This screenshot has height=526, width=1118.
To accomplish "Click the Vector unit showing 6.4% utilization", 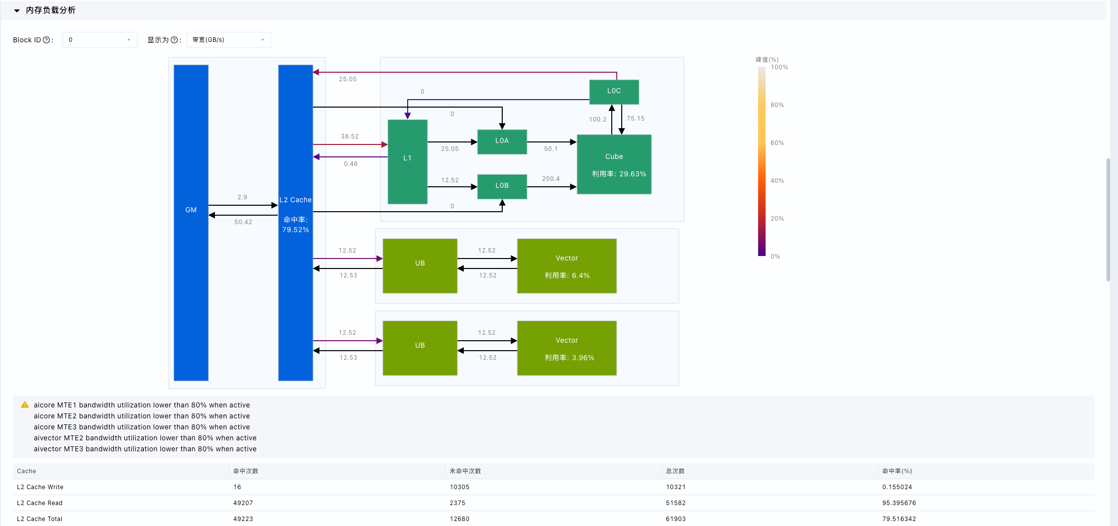I will (x=567, y=266).
